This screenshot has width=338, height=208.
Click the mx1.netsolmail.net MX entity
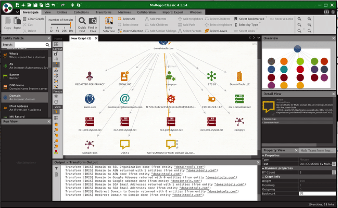pyautogui.click(x=239, y=99)
